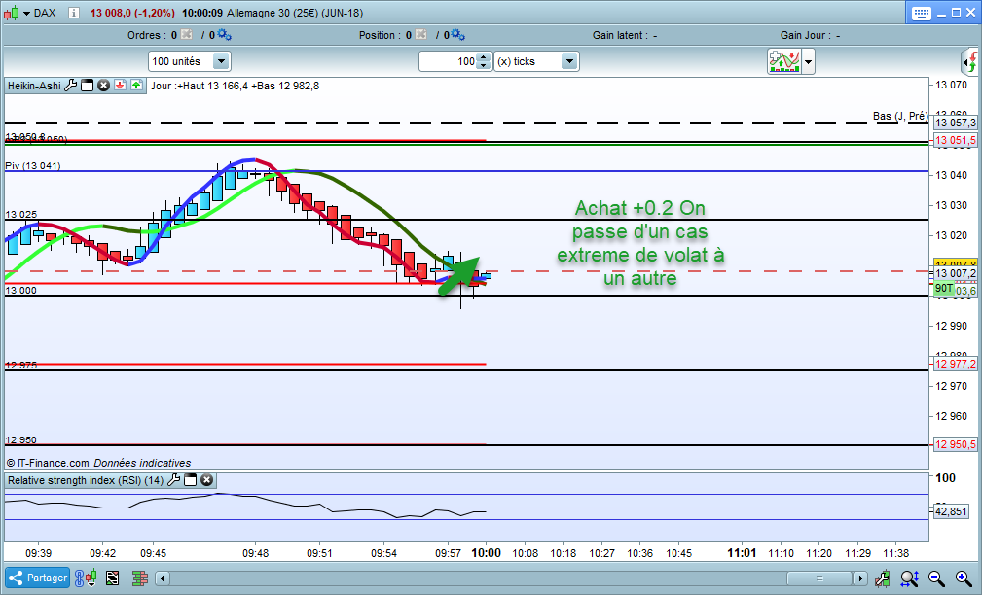Viewport: 982px width, 595px height.
Task: Grab the horizontal scrollbar thumb
Action: (x=819, y=578)
